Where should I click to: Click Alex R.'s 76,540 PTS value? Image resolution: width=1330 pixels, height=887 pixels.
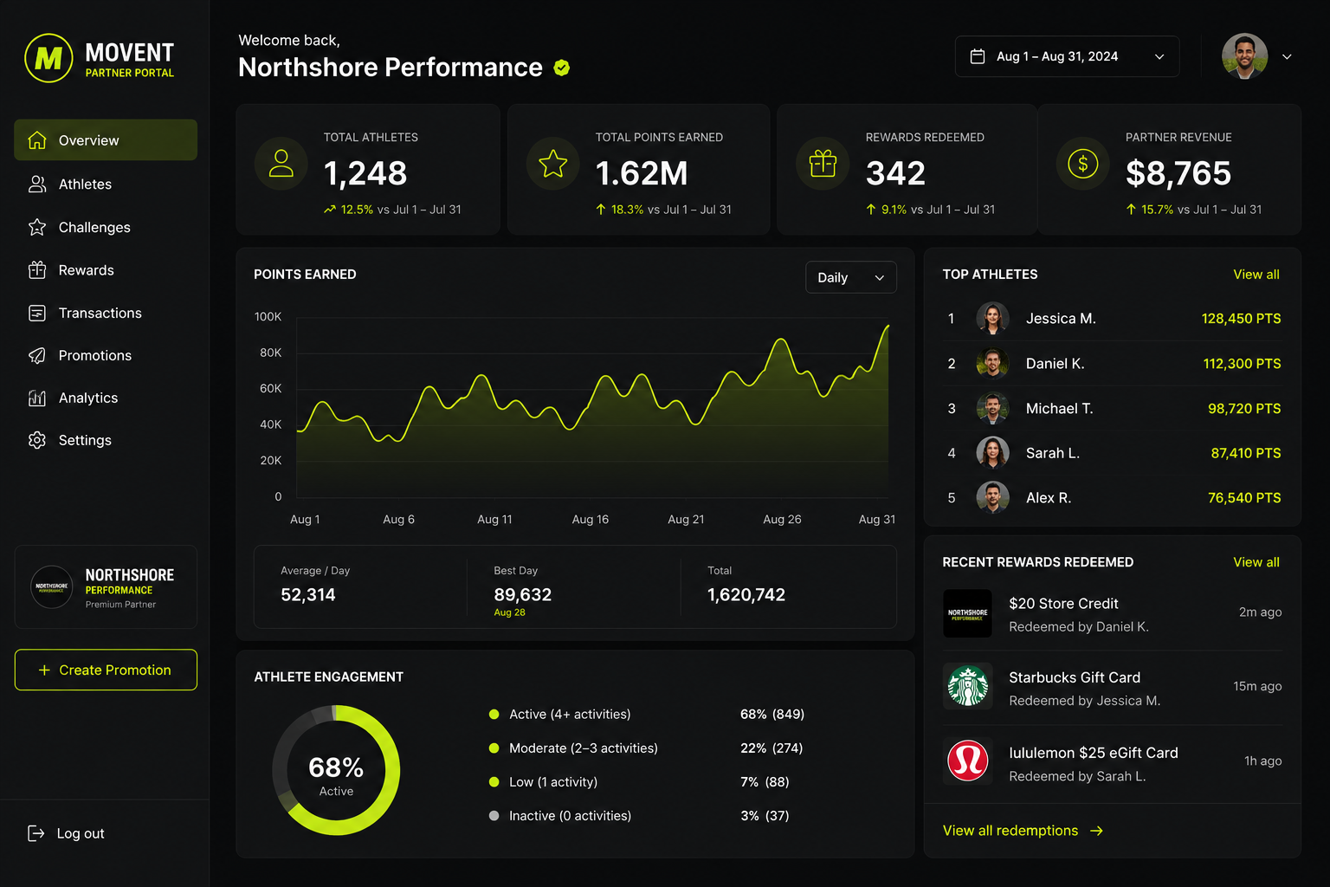(1244, 498)
